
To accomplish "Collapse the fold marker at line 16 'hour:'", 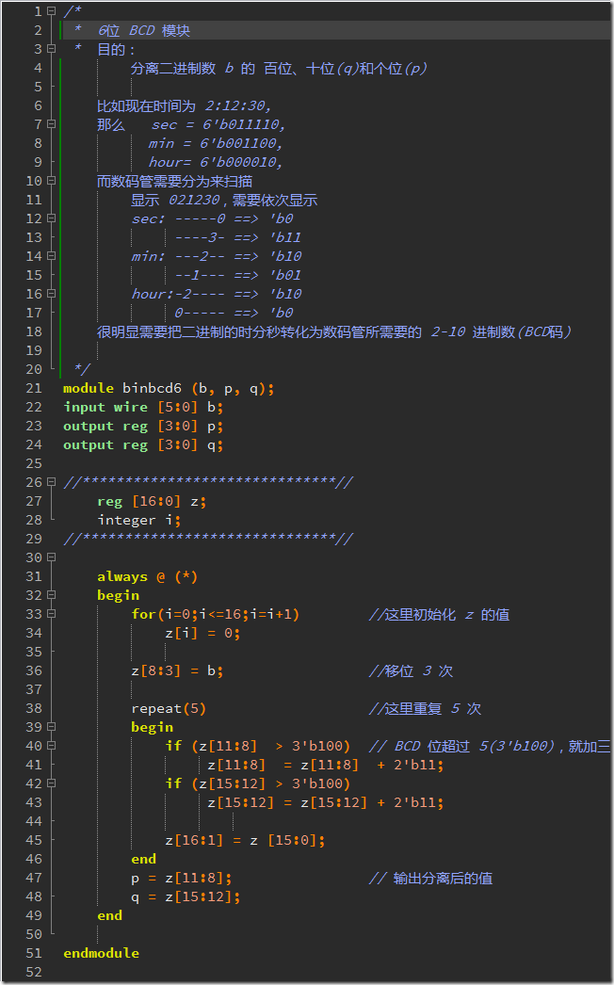I will coord(52,294).
